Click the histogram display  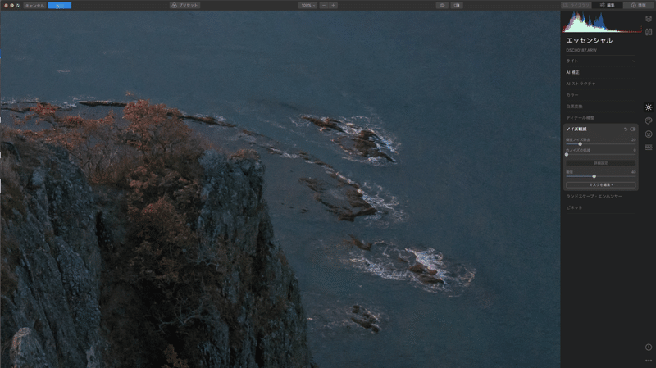coord(602,22)
